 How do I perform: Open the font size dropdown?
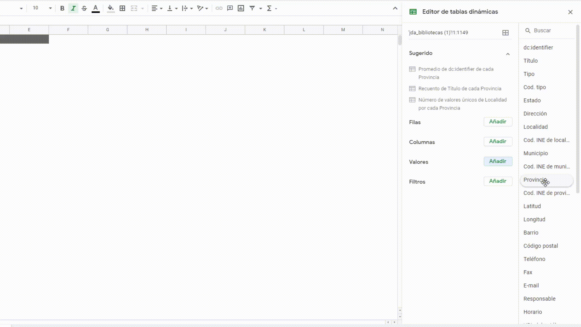[x=50, y=8]
